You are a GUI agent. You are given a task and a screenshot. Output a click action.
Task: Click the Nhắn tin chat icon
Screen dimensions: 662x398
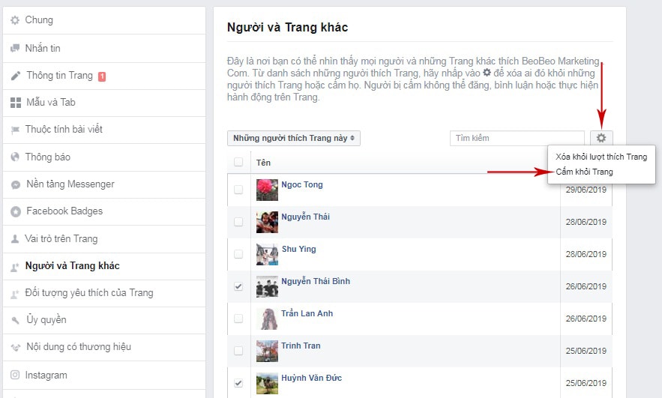tap(15, 48)
